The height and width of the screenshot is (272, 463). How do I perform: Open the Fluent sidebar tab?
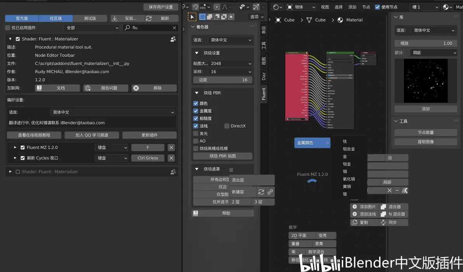(x=264, y=94)
